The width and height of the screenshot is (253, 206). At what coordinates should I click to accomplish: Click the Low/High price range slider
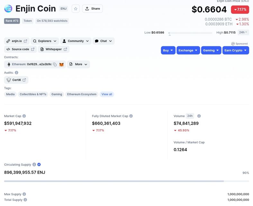(190, 33)
